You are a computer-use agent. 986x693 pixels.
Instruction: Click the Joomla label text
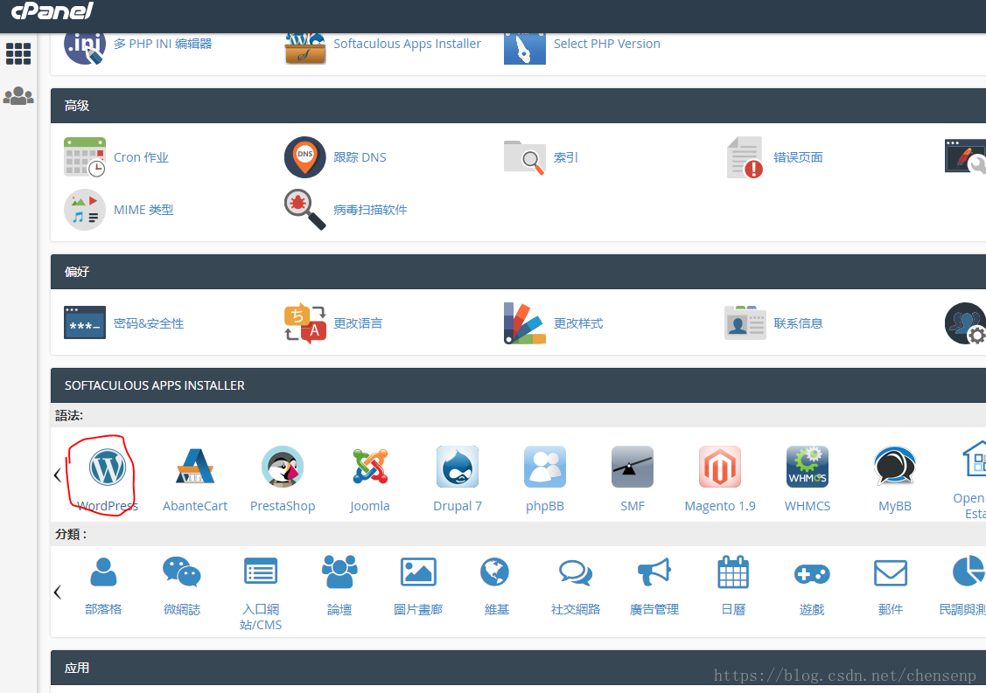[370, 506]
